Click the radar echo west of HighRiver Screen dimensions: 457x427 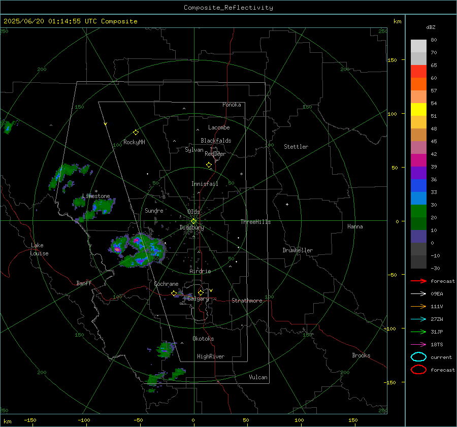pyautogui.click(x=166, y=349)
